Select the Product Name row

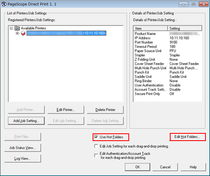(x=167, y=34)
